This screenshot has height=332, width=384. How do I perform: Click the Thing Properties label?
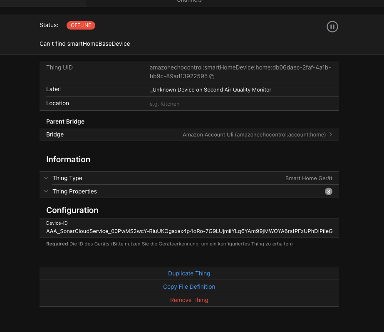74,191
